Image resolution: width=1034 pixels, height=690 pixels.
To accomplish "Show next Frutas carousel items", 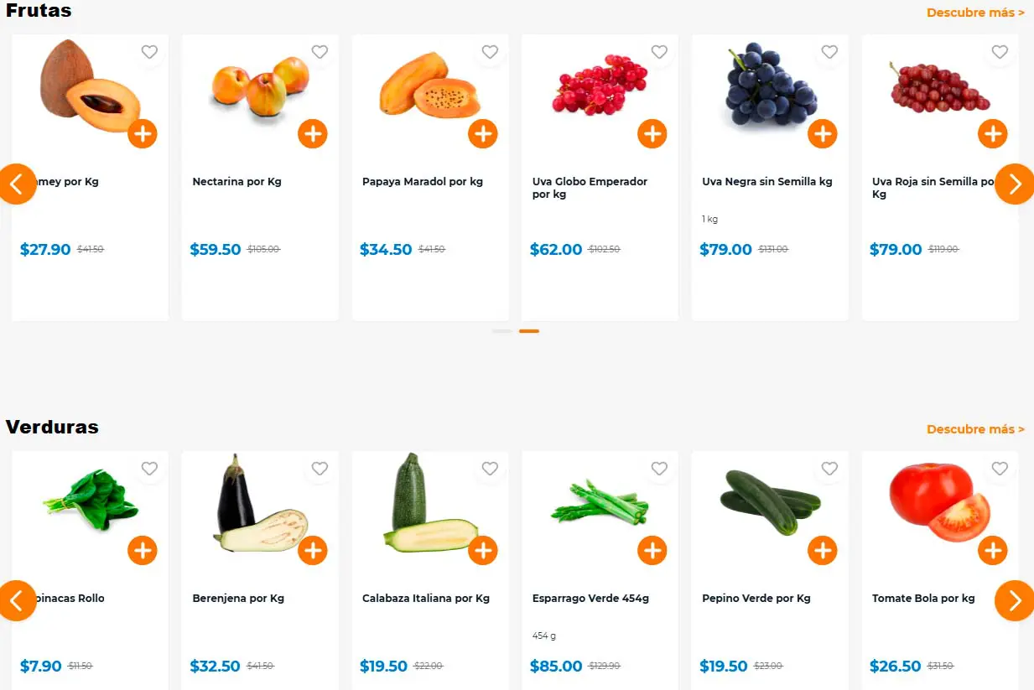I will (1015, 184).
